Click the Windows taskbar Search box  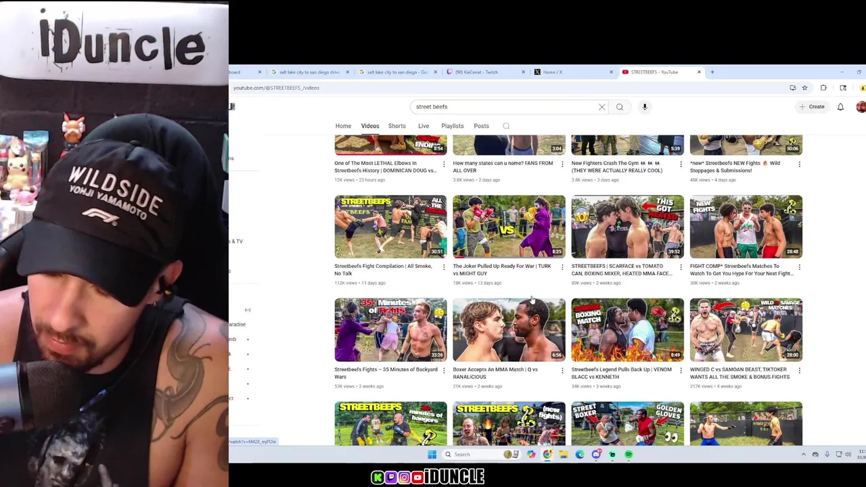(481, 455)
